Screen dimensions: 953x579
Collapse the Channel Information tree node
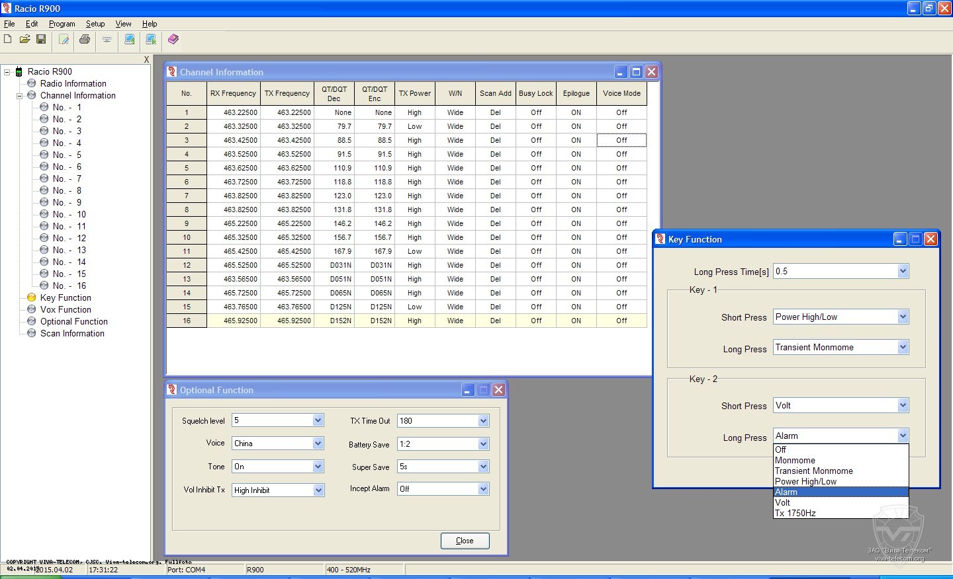pyautogui.click(x=19, y=96)
